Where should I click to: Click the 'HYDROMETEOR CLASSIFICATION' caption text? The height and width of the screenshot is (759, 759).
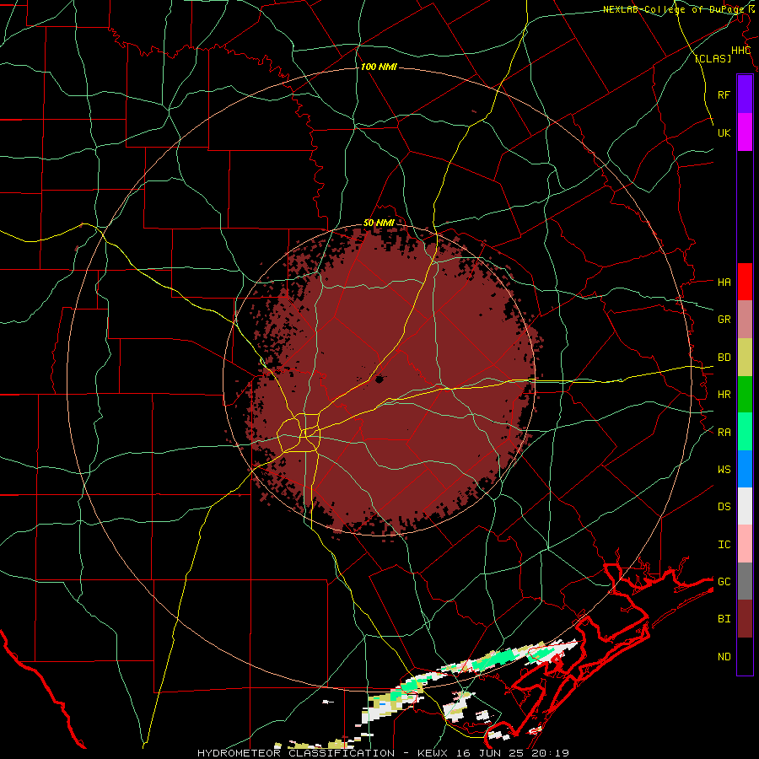296,753
